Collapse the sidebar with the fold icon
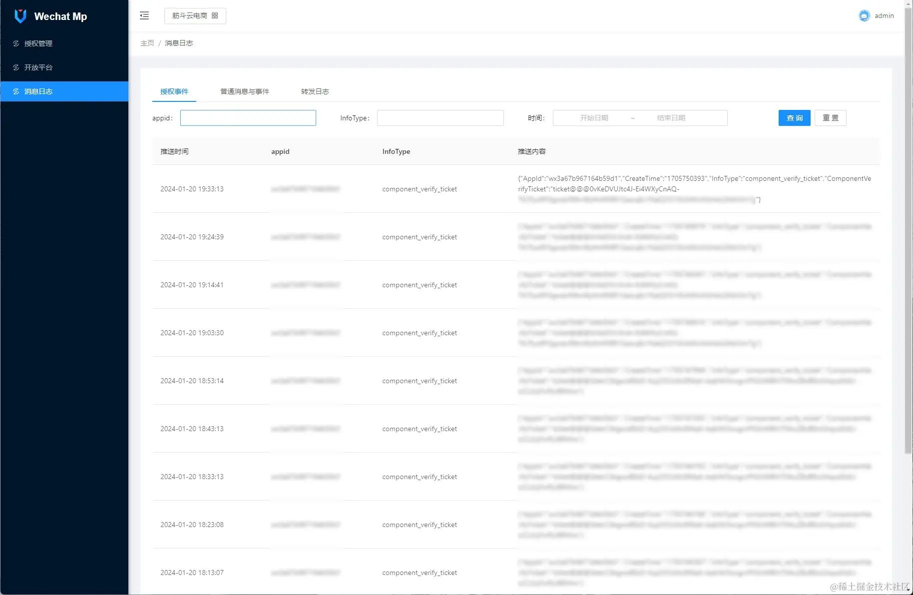Screen dimensions: 913x595 pyautogui.click(x=144, y=15)
